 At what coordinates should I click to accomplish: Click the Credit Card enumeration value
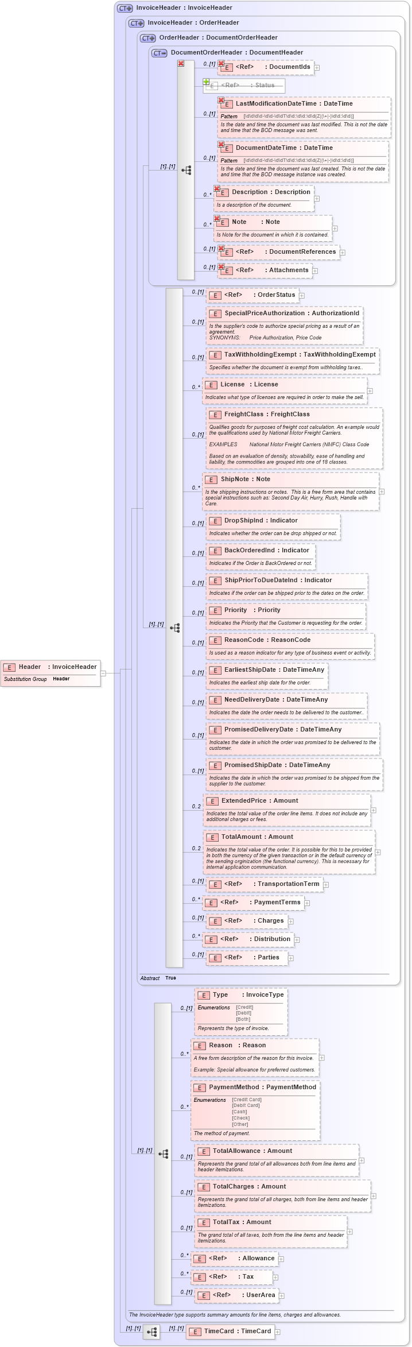click(x=247, y=1100)
